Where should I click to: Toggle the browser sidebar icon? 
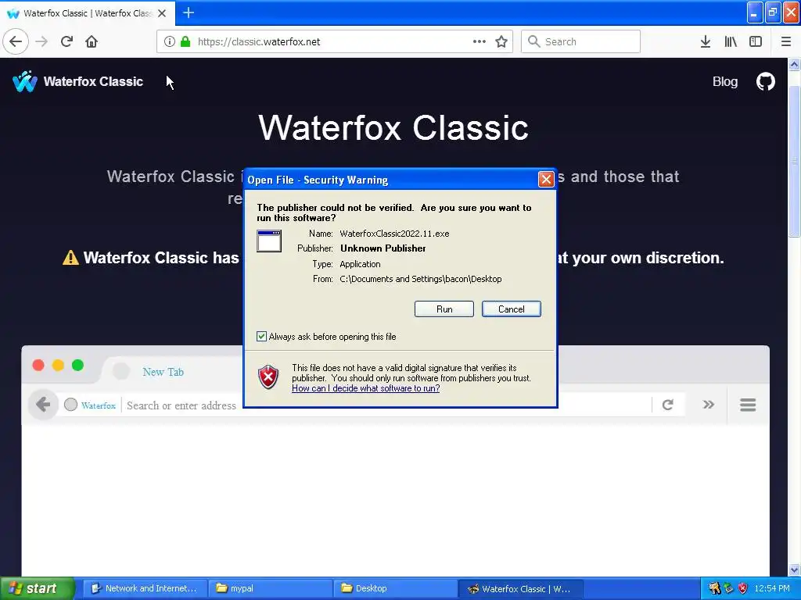point(756,41)
